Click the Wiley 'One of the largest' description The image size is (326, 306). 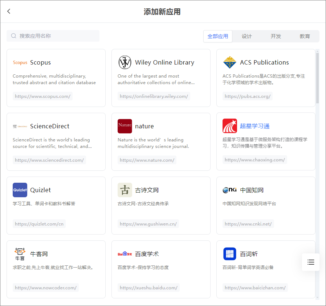156,79
